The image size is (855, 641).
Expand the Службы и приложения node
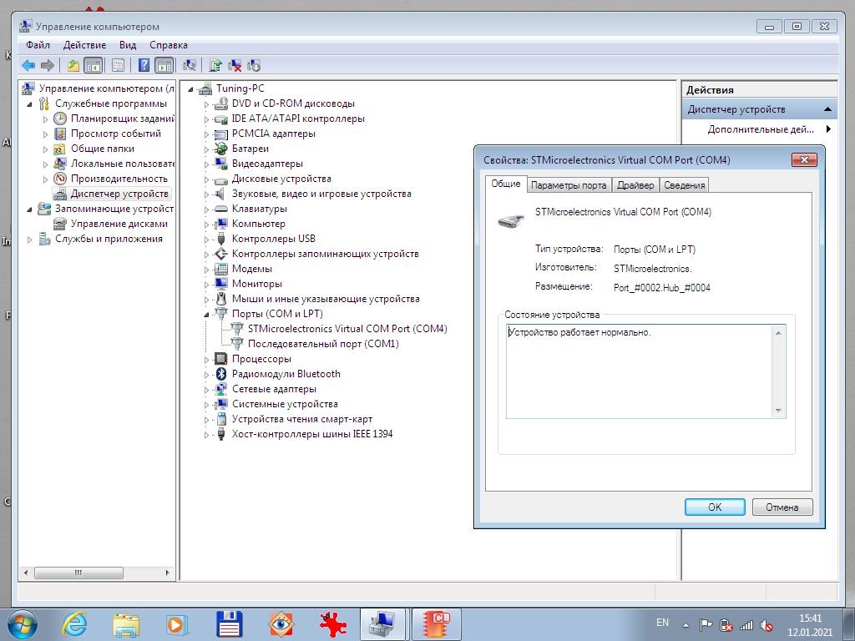(31, 239)
